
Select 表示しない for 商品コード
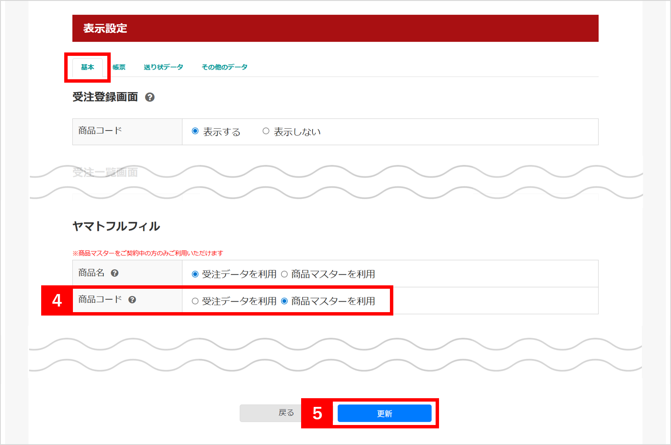266,131
